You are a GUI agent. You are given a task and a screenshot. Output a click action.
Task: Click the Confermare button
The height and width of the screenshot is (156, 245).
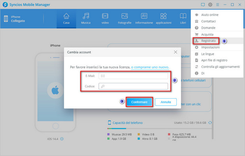pos(139,102)
